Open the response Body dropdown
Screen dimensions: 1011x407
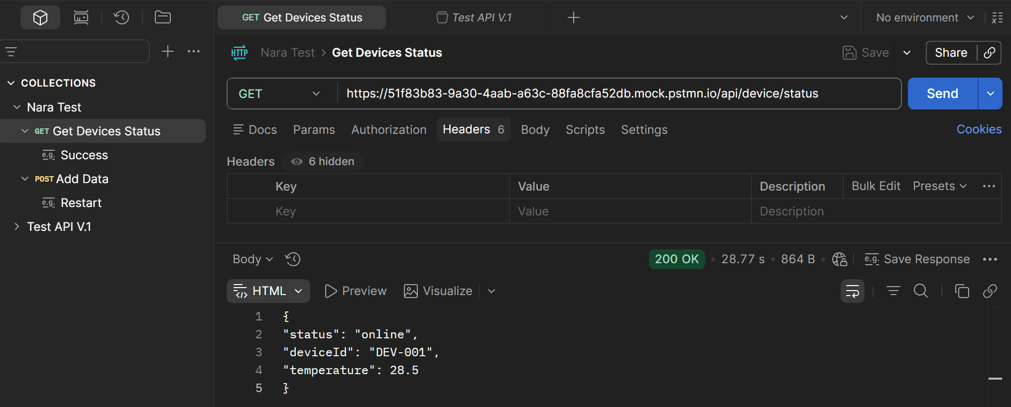tap(253, 259)
